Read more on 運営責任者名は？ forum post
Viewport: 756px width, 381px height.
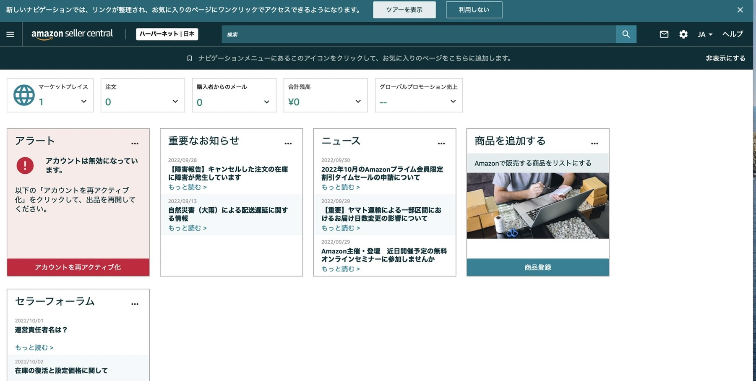[34, 347]
